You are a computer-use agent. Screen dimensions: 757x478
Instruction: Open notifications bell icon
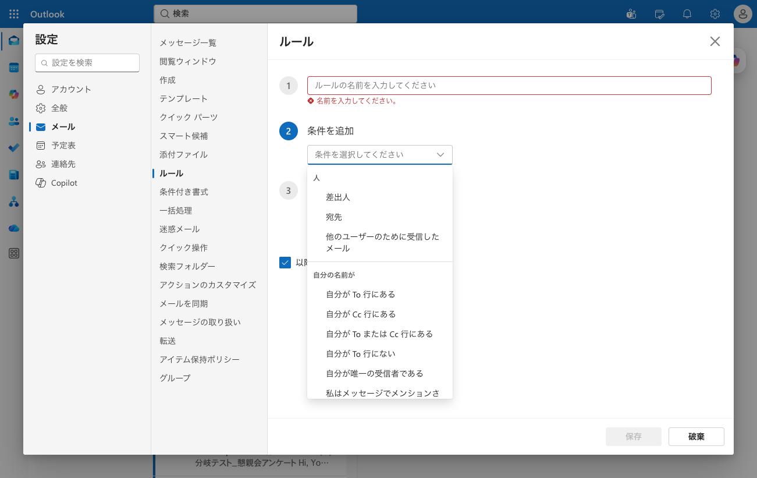(687, 14)
